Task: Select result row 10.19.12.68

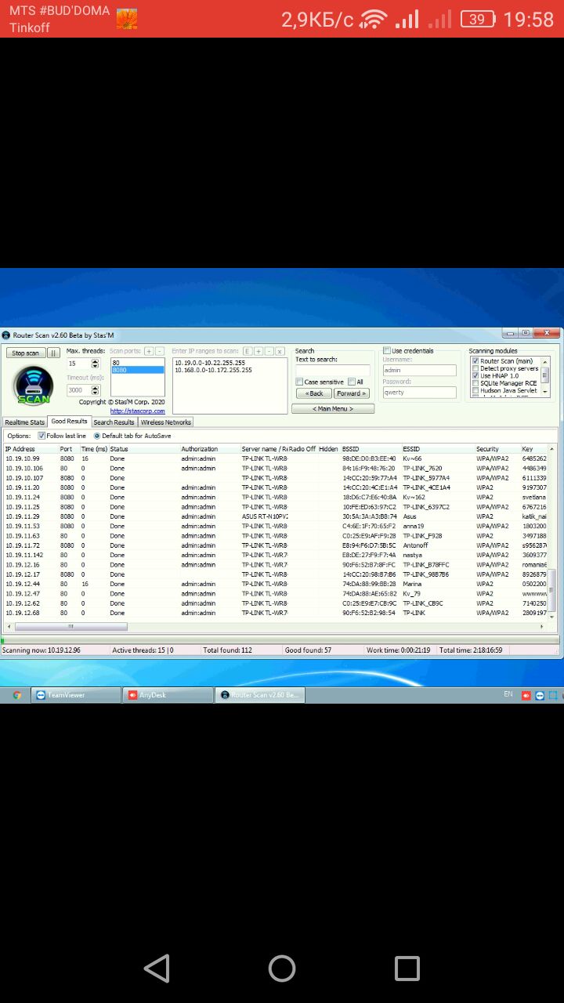Action: [275, 613]
